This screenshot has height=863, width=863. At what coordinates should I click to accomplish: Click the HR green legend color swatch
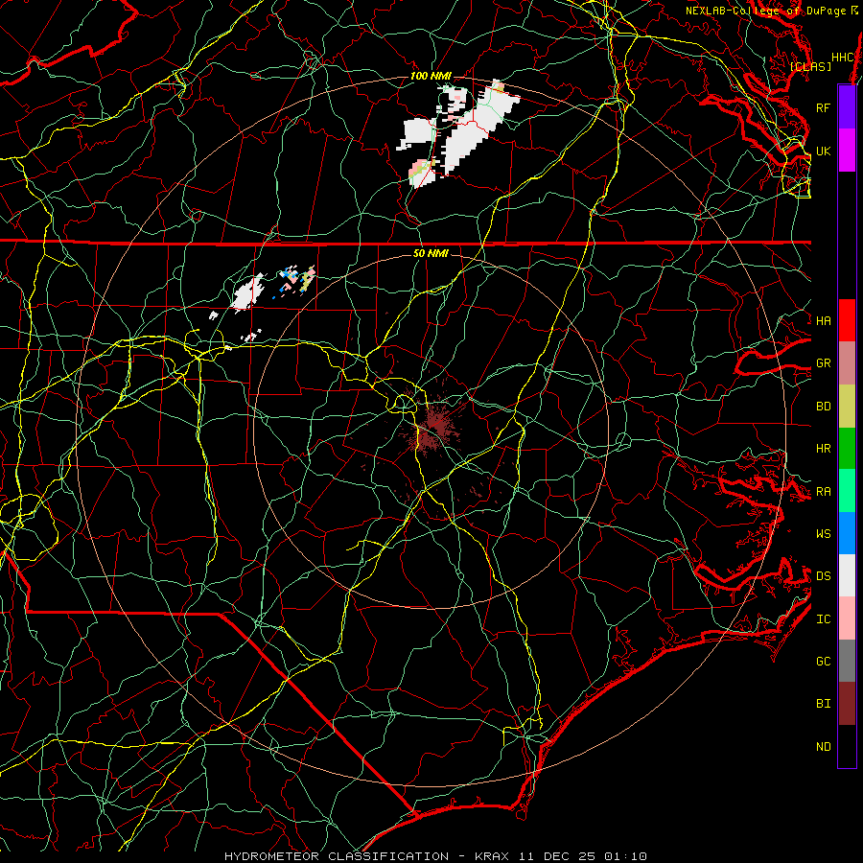point(847,449)
